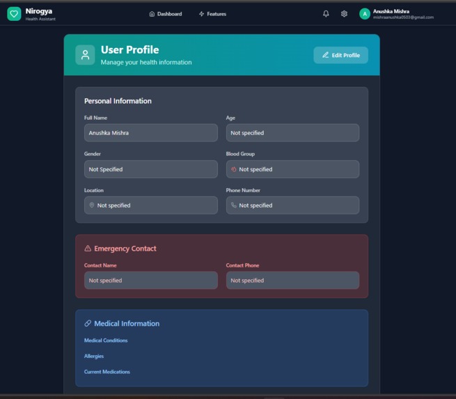Click 'Manage your health information' subtitle
This screenshot has height=399, width=456.
click(146, 62)
